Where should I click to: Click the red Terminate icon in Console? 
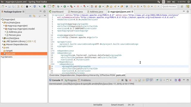[130, 80]
